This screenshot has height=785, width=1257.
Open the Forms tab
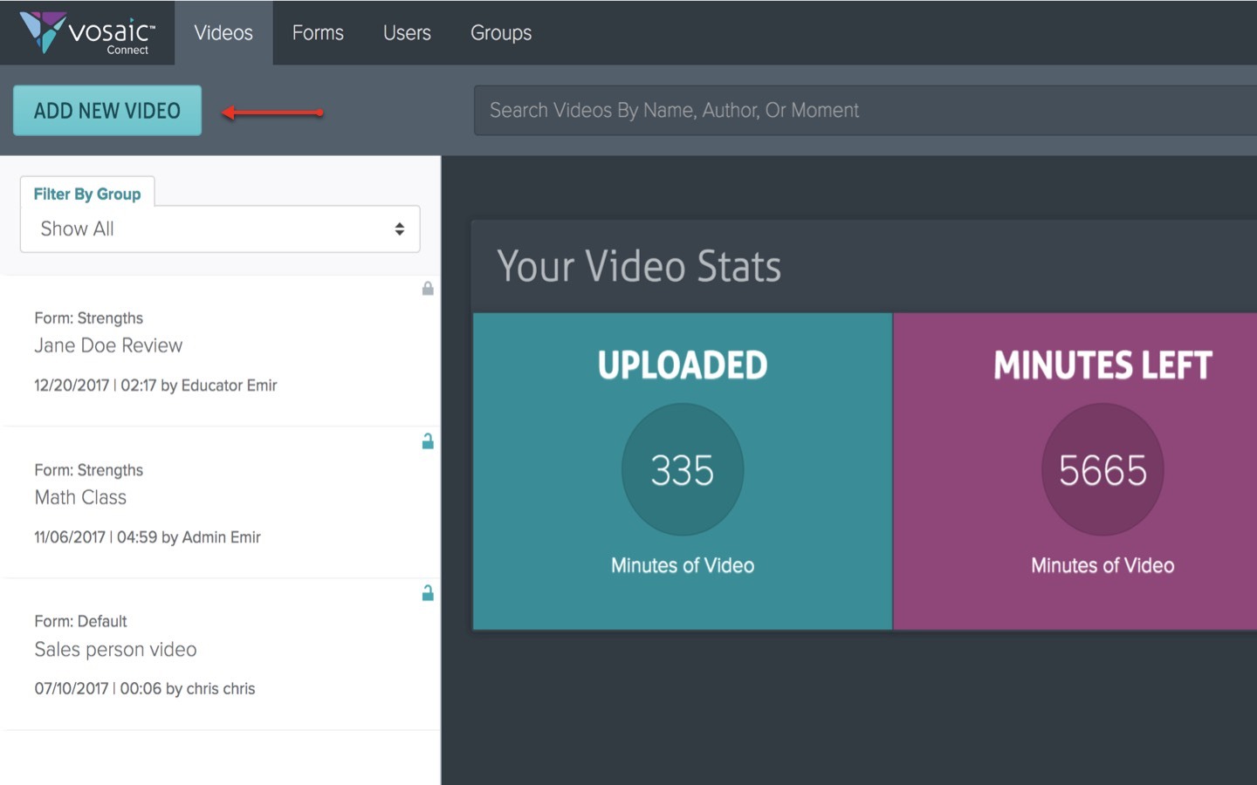(318, 32)
